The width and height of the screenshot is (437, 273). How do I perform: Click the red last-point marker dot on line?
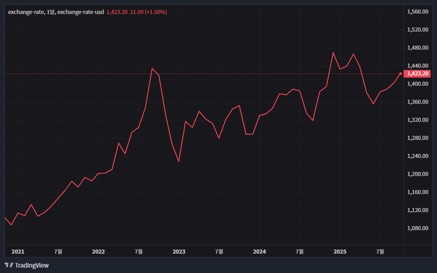(400, 74)
